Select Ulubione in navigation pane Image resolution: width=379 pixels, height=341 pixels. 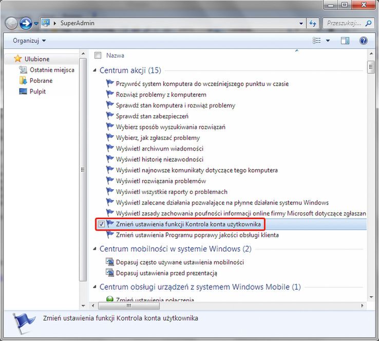point(37,59)
